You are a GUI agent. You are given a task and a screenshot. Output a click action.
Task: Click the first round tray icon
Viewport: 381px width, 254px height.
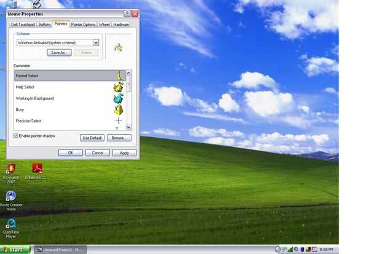coord(278,249)
